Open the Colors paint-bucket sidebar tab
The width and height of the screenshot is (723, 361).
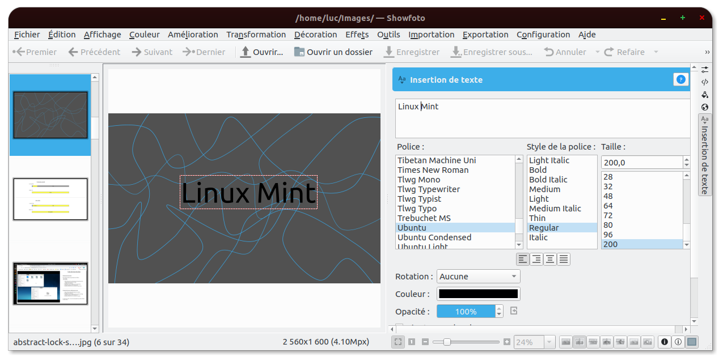705,95
